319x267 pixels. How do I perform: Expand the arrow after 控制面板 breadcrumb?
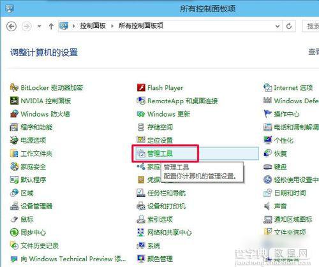[112, 26]
